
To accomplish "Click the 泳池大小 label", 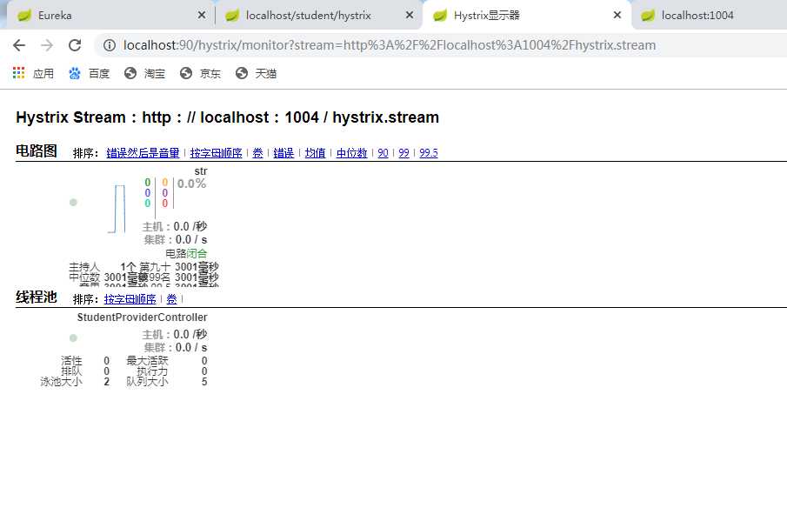I will [61, 382].
